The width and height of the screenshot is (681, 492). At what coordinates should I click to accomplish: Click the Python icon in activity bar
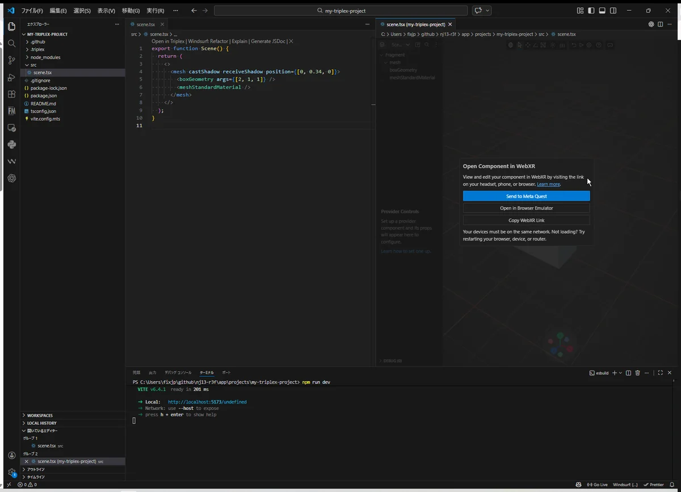11,145
